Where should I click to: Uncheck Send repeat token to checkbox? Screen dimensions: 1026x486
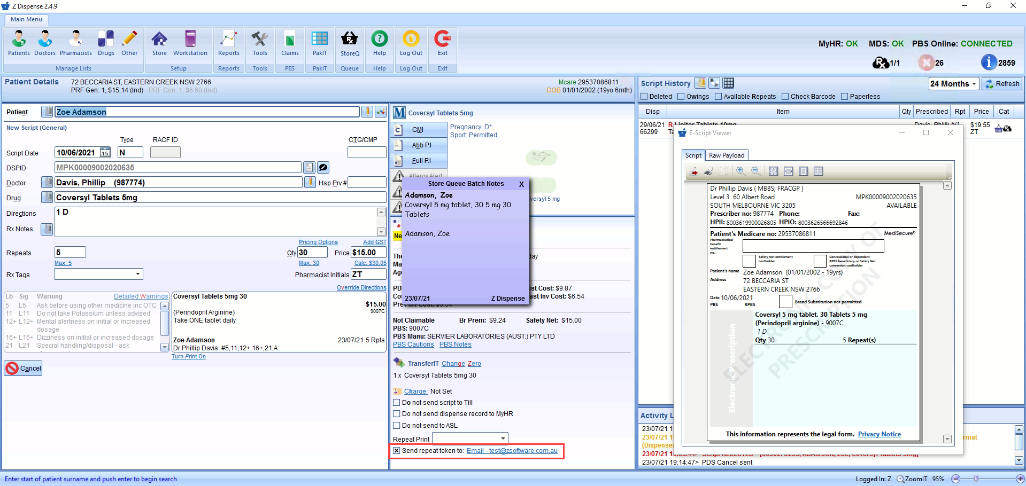coord(397,451)
